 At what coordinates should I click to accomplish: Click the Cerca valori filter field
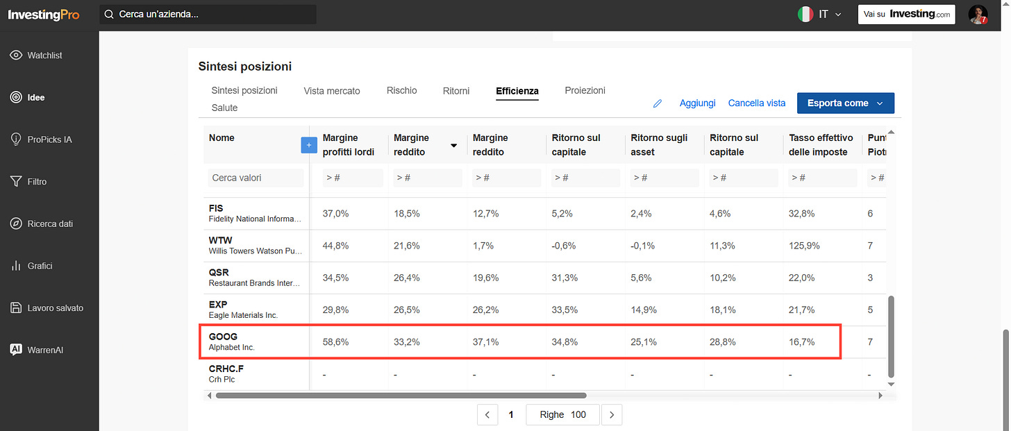pos(256,178)
